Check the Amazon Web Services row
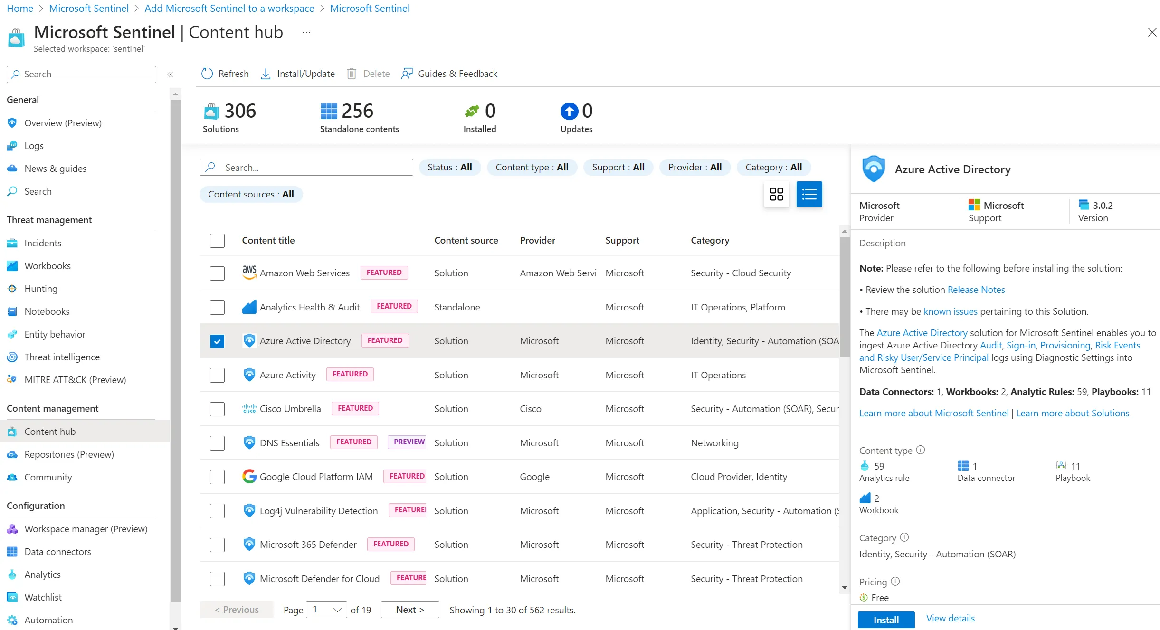Image resolution: width=1160 pixels, height=630 pixels. pyautogui.click(x=217, y=273)
